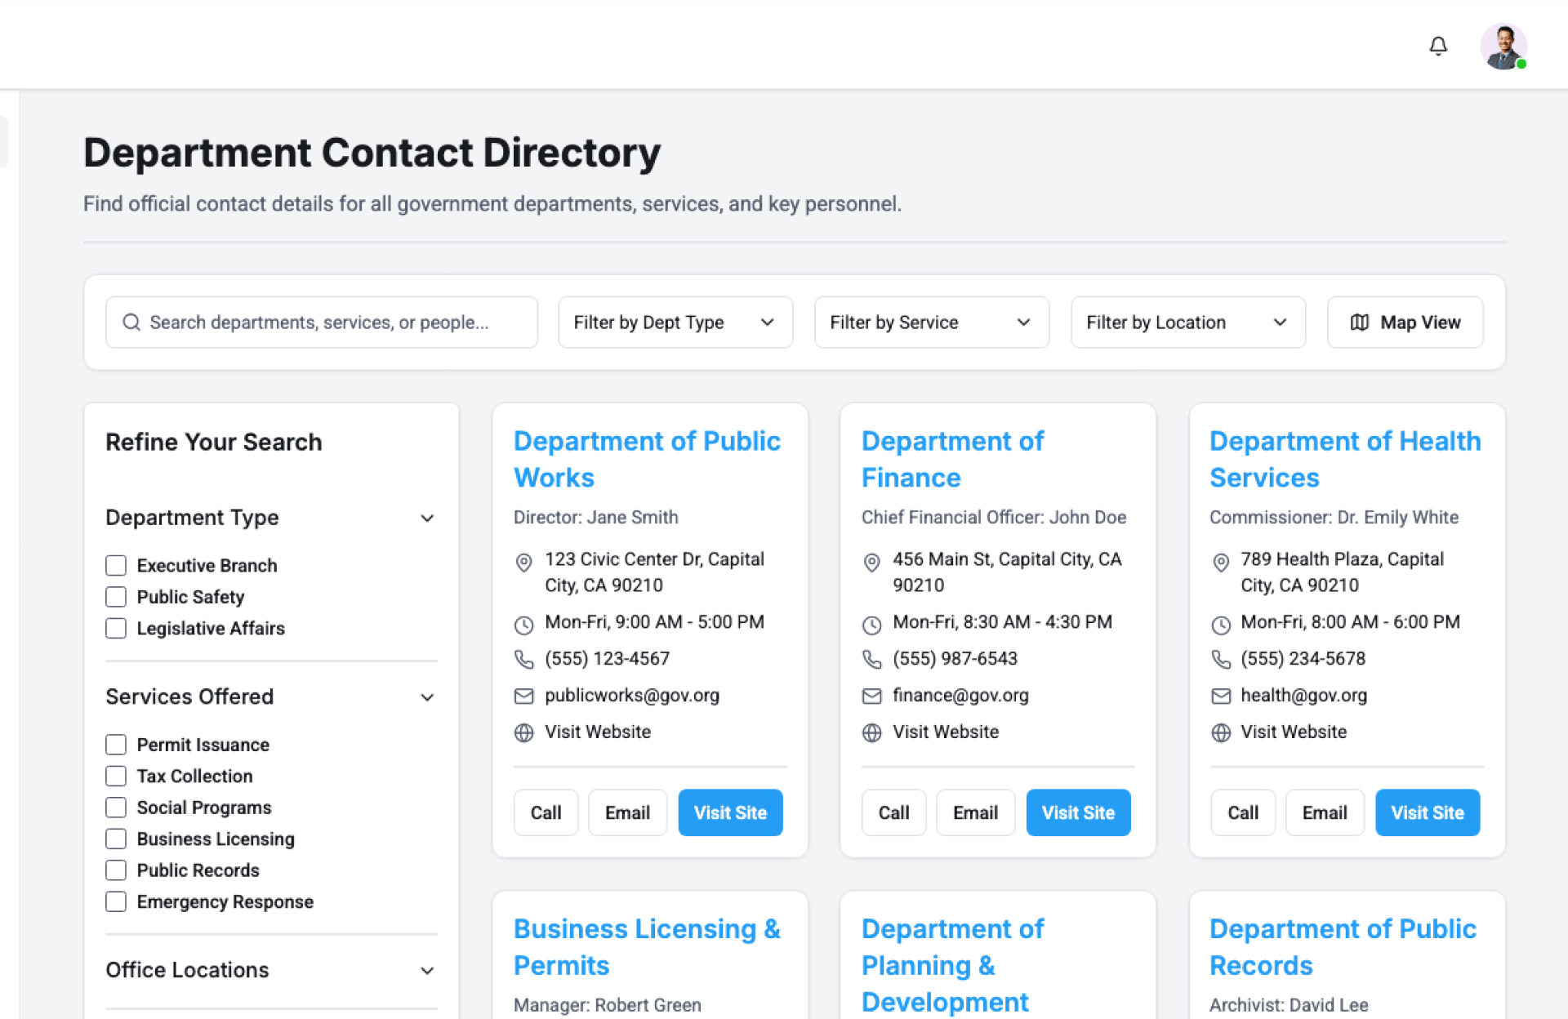Click the search magnifier icon
Viewport: 1568px width, 1019px height.
(131, 323)
